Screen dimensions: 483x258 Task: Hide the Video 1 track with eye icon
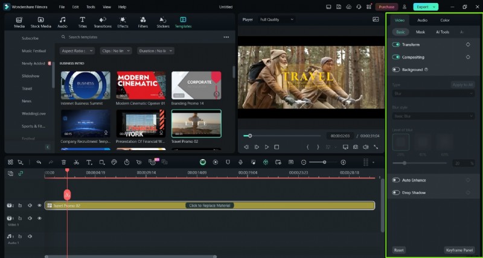(39, 218)
